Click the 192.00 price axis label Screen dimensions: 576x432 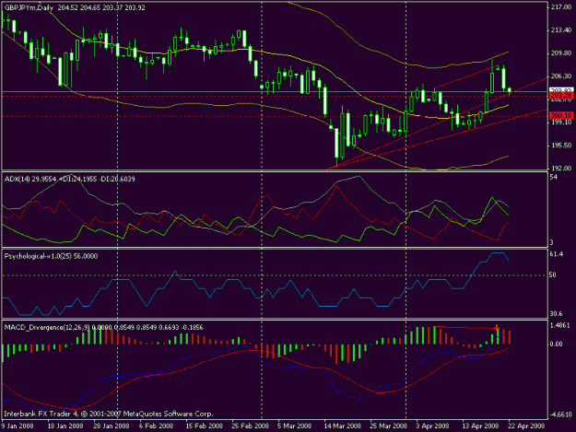[x=561, y=168]
